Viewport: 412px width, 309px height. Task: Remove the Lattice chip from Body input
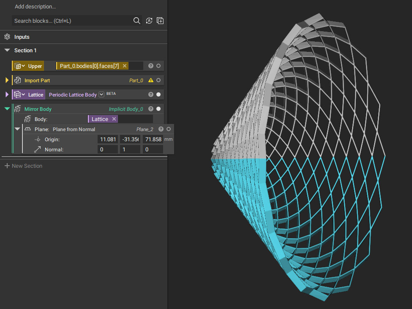(x=114, y=119)
